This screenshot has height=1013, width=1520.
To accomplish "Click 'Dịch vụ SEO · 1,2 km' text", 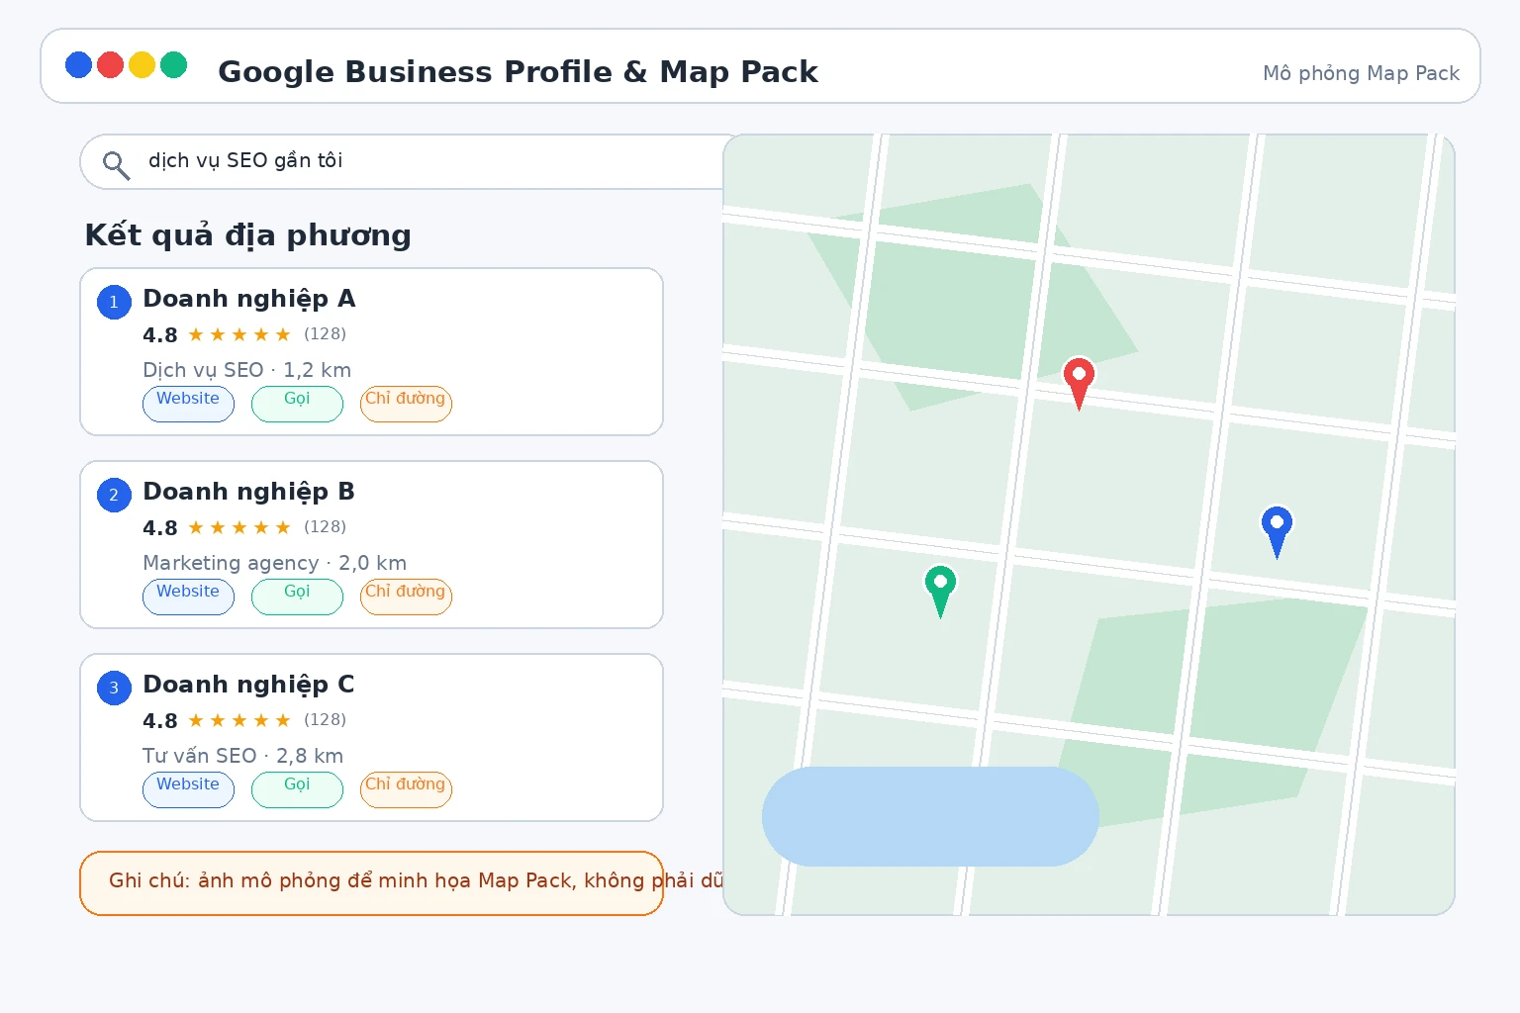I will [247, 370].
